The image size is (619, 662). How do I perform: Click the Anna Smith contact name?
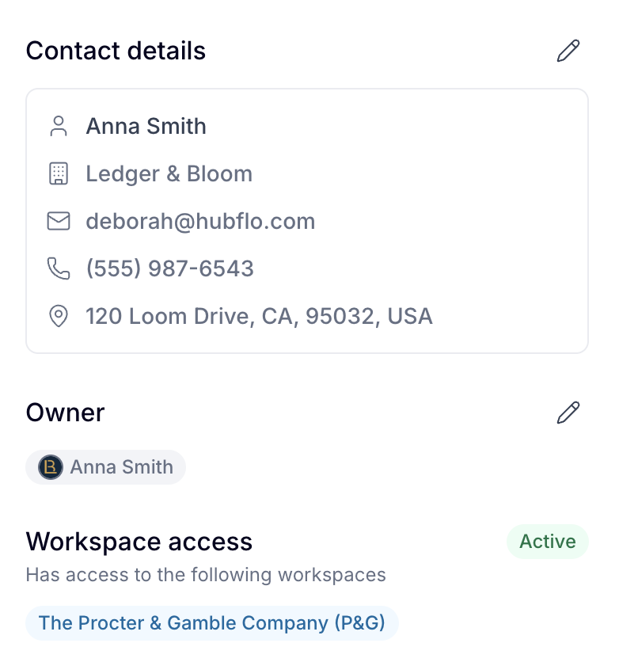click(146, 126)
